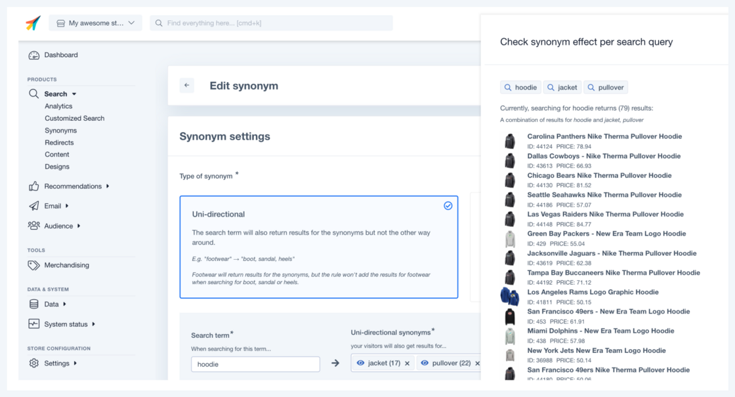
Task: Click the Email paper plane icon
Action: tap(34, 206)
